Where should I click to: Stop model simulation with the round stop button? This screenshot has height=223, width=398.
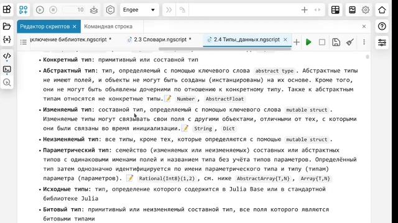coord(53,10)
